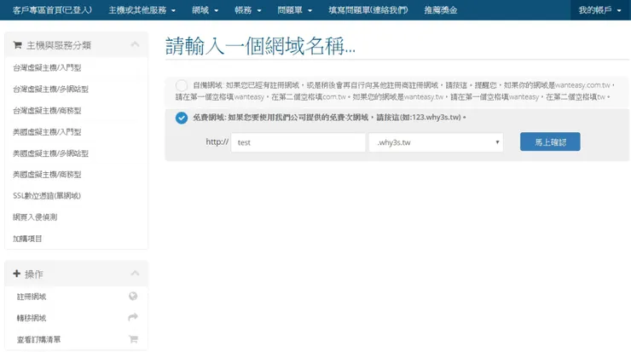Click the plus icon next to 操作
This screenshot has height=352, width=631.
point(16,274)
